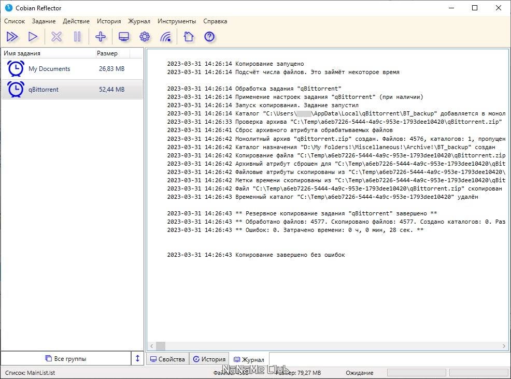Switch to the Журнал bottom tab
This screenshot has height=379, width=511.
pos(249,359)
